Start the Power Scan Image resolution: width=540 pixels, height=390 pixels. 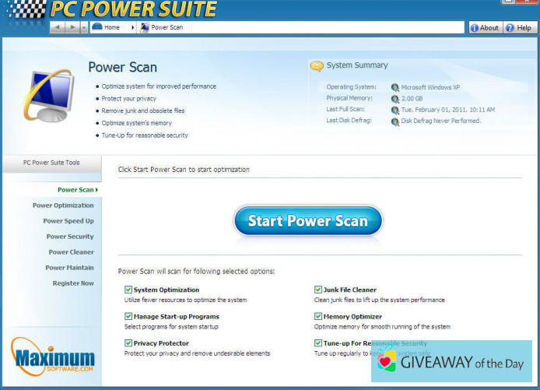(308, 221)
